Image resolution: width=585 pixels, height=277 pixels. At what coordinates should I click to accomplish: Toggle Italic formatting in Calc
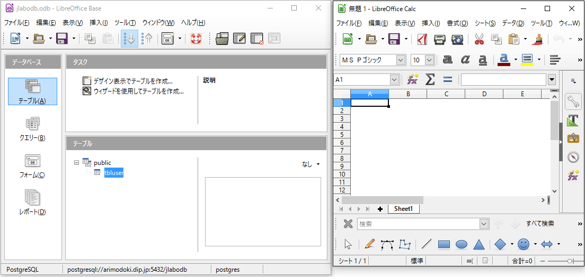pyautogui.click(x=465, y=60)
